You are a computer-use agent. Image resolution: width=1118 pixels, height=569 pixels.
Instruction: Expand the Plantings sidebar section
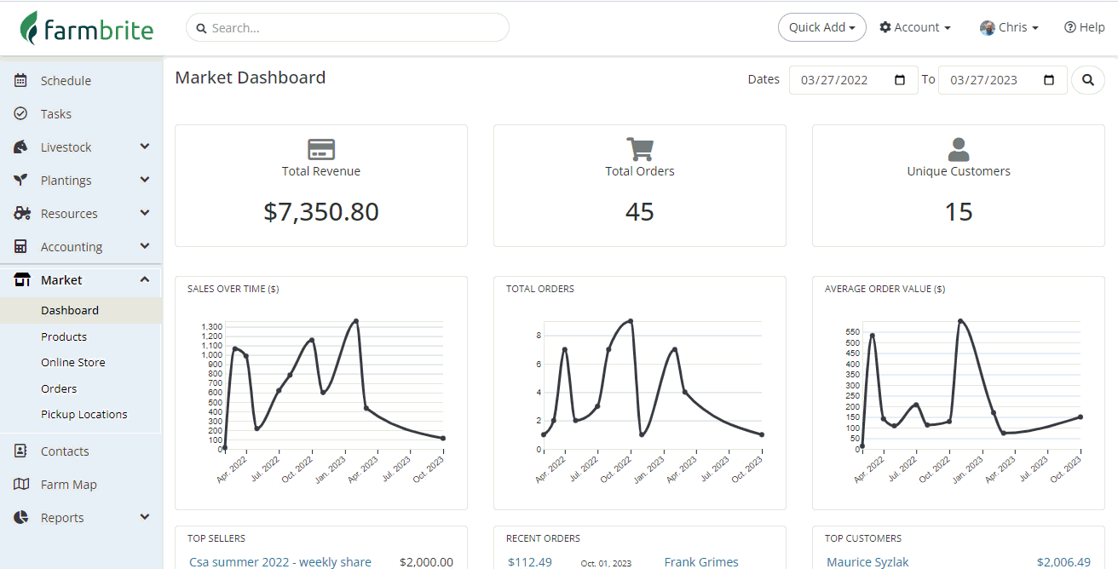click(x=145, y=181)
